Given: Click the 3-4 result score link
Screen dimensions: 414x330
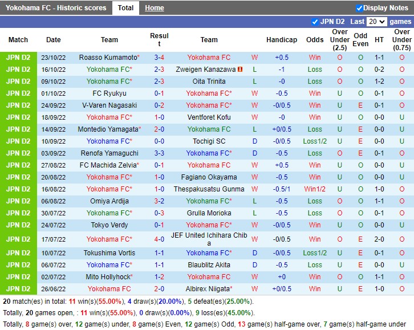Looking at the screenshot, I should click(x=159, y=58).
